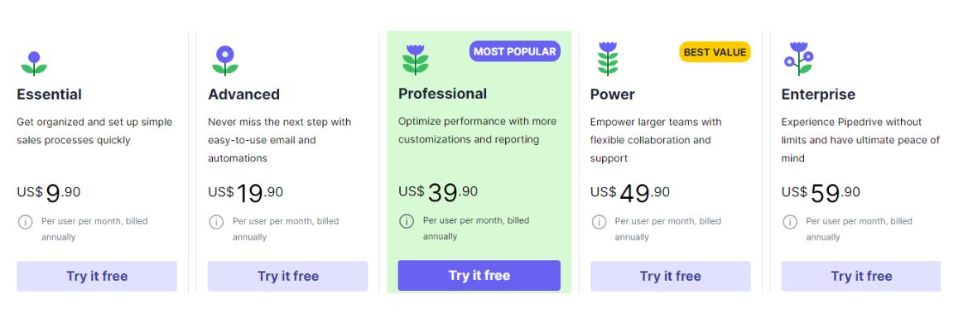
Task: Click the Professional plan tulip icon
Action: 415,60
